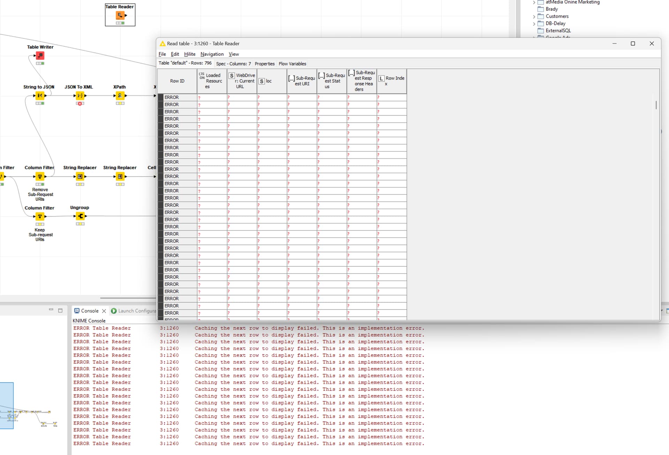This screenshot has width=669, height=455.
Task: Close the Console tab
Action: [104, 311]
